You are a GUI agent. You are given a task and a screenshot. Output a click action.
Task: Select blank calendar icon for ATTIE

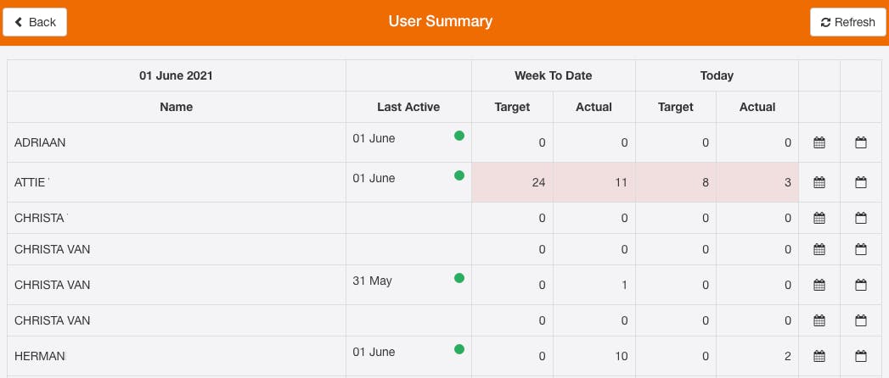click(x=860, y=182)
